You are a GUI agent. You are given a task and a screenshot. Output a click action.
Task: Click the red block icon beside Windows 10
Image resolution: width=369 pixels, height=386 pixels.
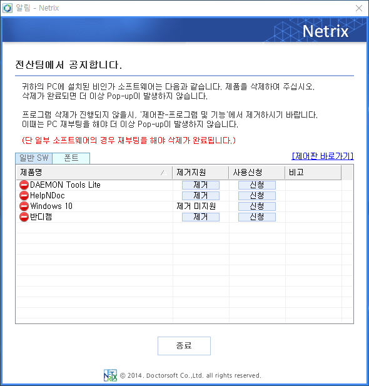click(x=24, y=206)
